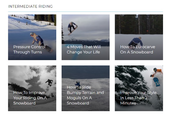Screen dimensions: 170x114
Task: Click the distant rider in the moguls thumbnail
Action: click(77, 84)
